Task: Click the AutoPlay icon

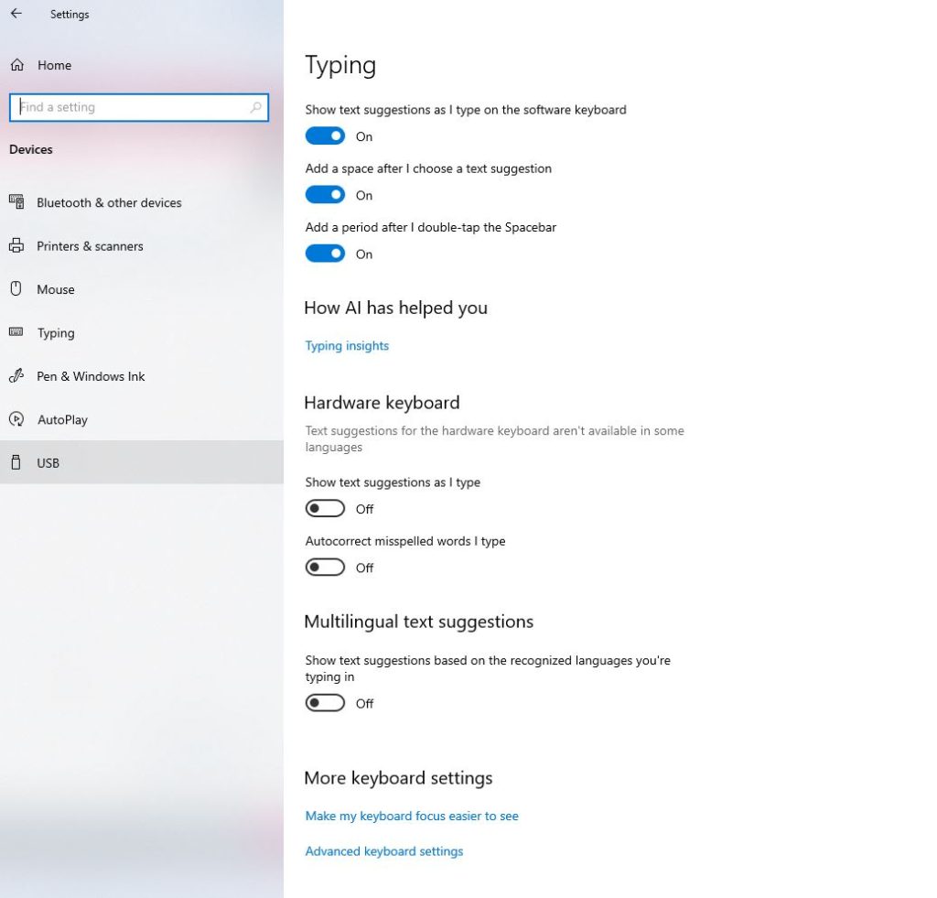Action: pyautogui.click(x=16, y=419)
